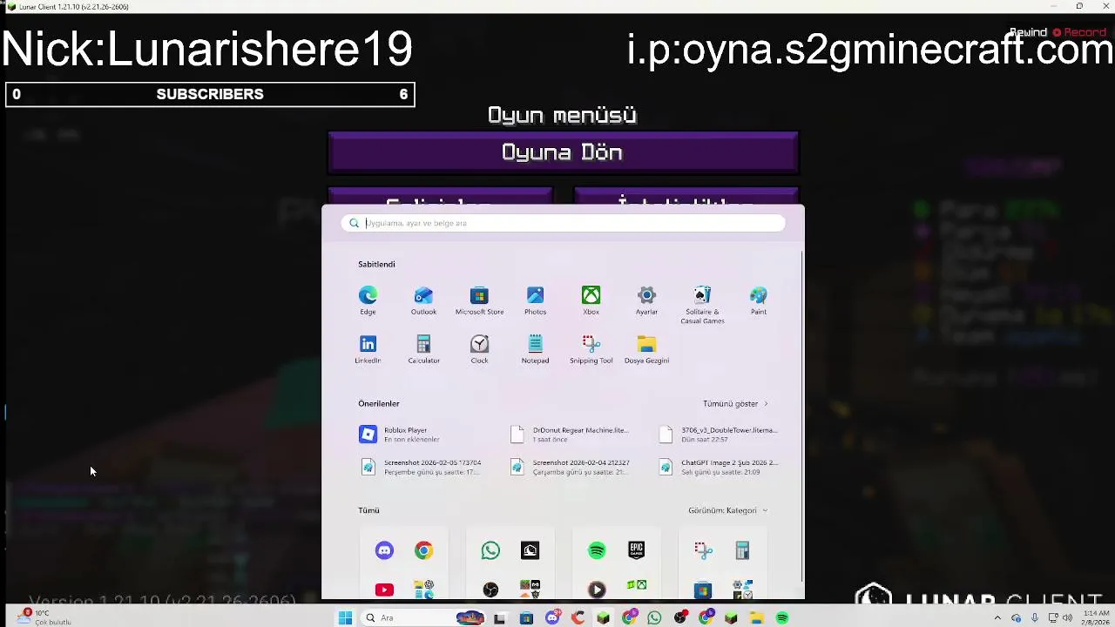Open Screenshot 2026-02-04 recommended file
Screen dimensions: 1115x627
coord(570,468)
